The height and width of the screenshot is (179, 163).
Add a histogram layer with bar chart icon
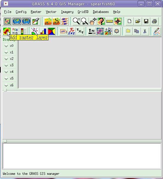pyautogui.click(x=43, y=31)
